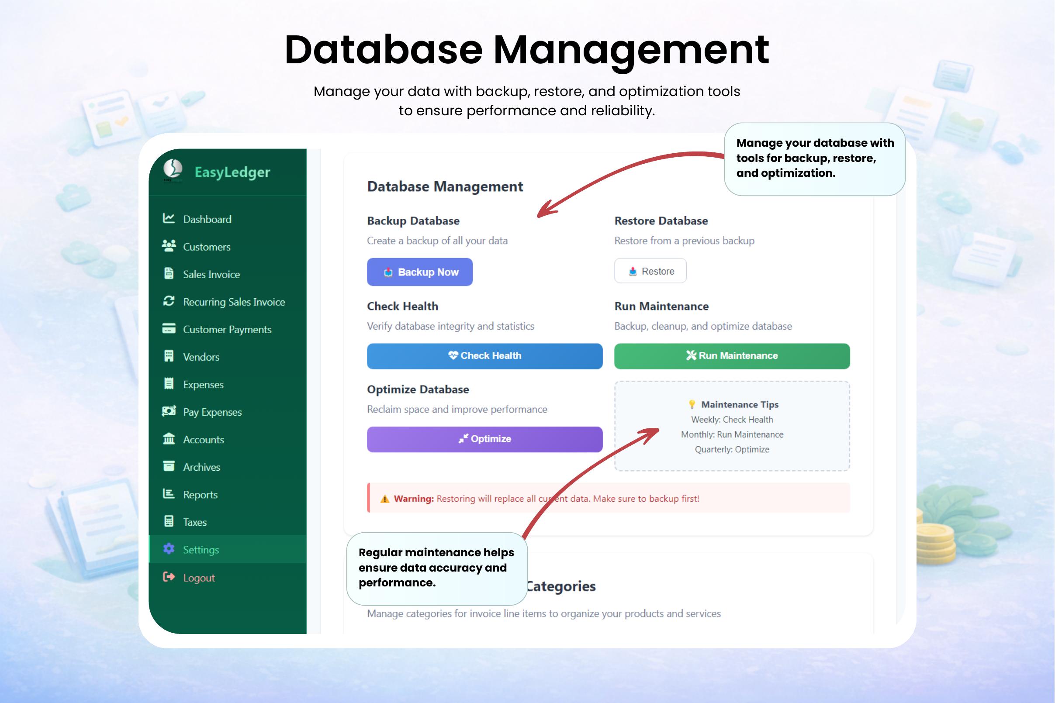Click the Pay Expenses money icon
This screenshot has width=1055, height=703.
click(169, 411)
